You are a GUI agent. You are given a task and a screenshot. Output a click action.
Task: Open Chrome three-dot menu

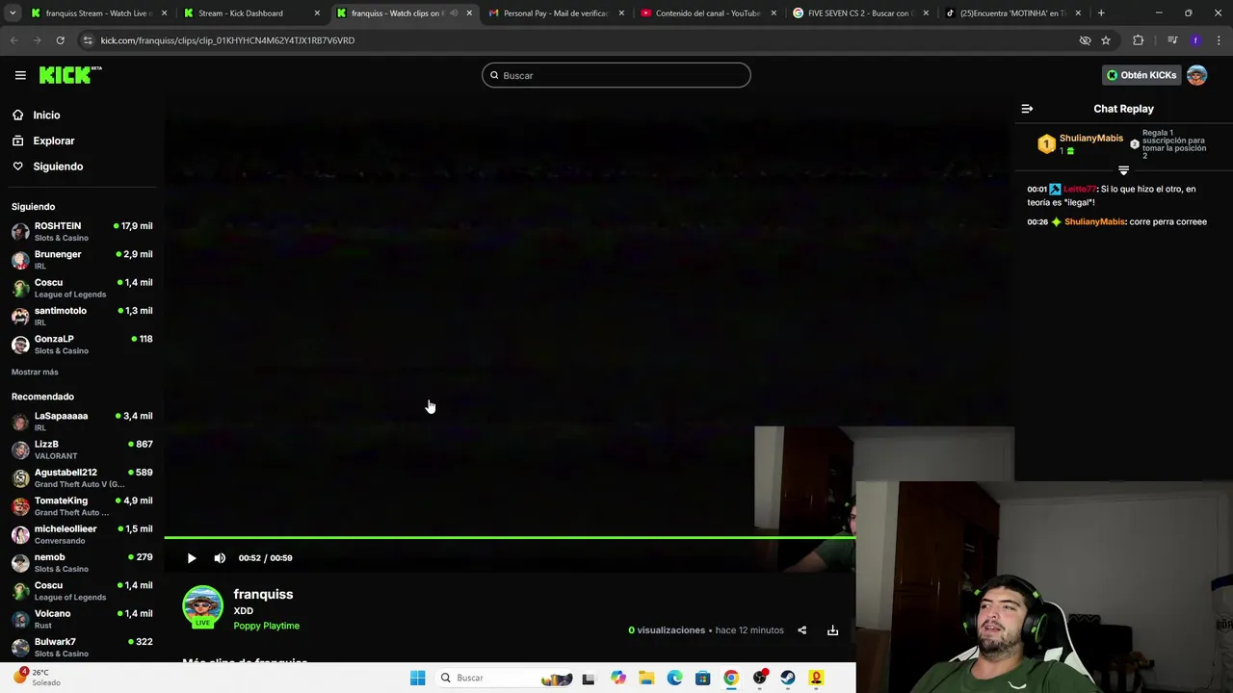(x=1219, y=40)
